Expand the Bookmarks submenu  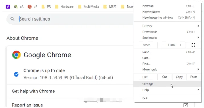click(168, 38)
